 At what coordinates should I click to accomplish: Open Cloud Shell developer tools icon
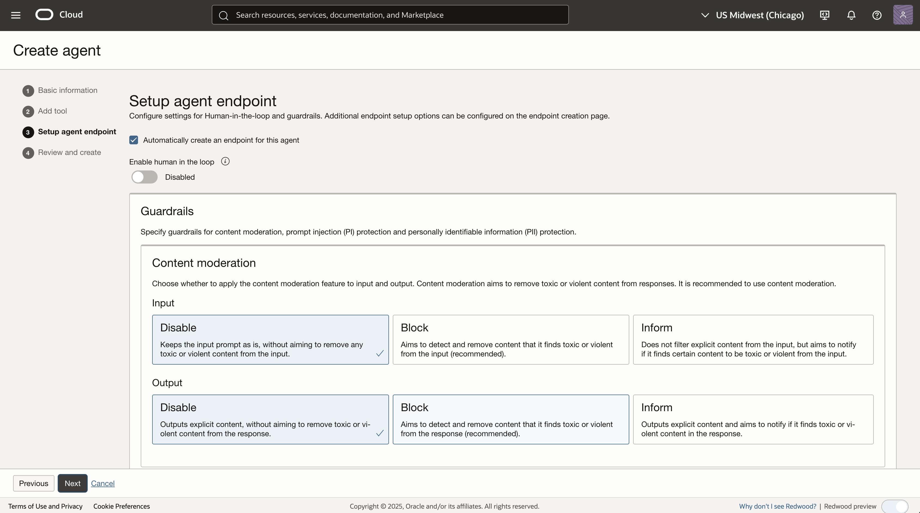tap(824, 15)
